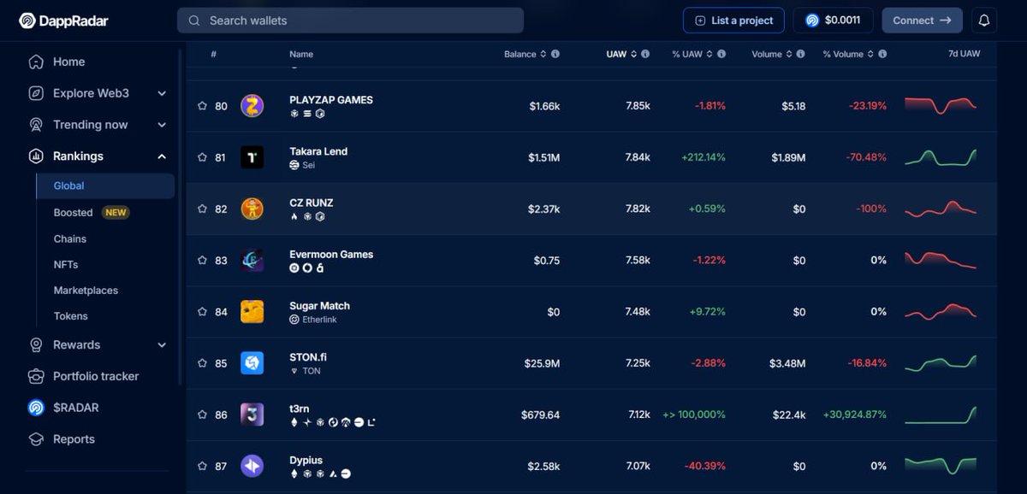Click the Reports graduation cap icon
This screenshot has height=494, width=1027.
click(x=36, y=439)
